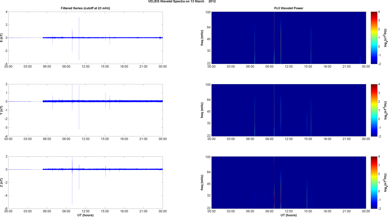Click the 06:00 tick label under the Y series plot
388x217 pixels.
pos(47,139)
